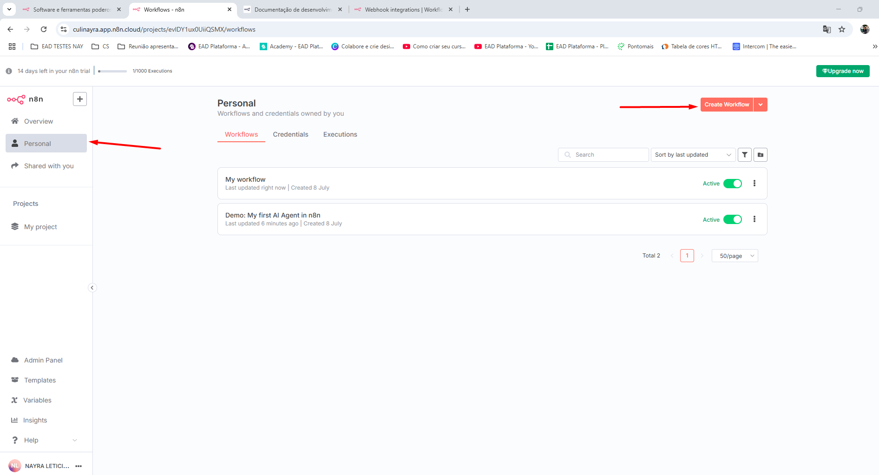Open the Pontomais bookmark
The width and height of the screenshot is (879, 475).
coord(635,46)
